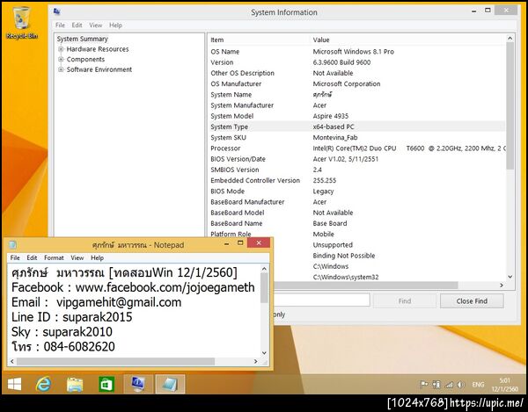This screenshot has width=528, height=412.
Task: Select the Version row
Action: click(x=357, y=62)
